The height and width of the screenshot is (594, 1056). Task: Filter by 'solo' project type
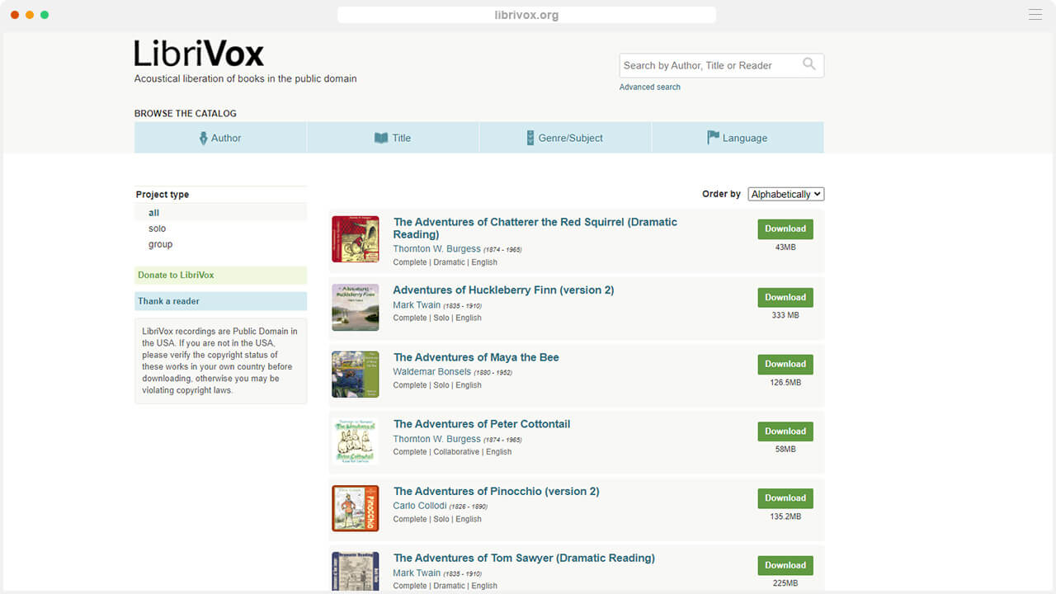coord(157,229)
